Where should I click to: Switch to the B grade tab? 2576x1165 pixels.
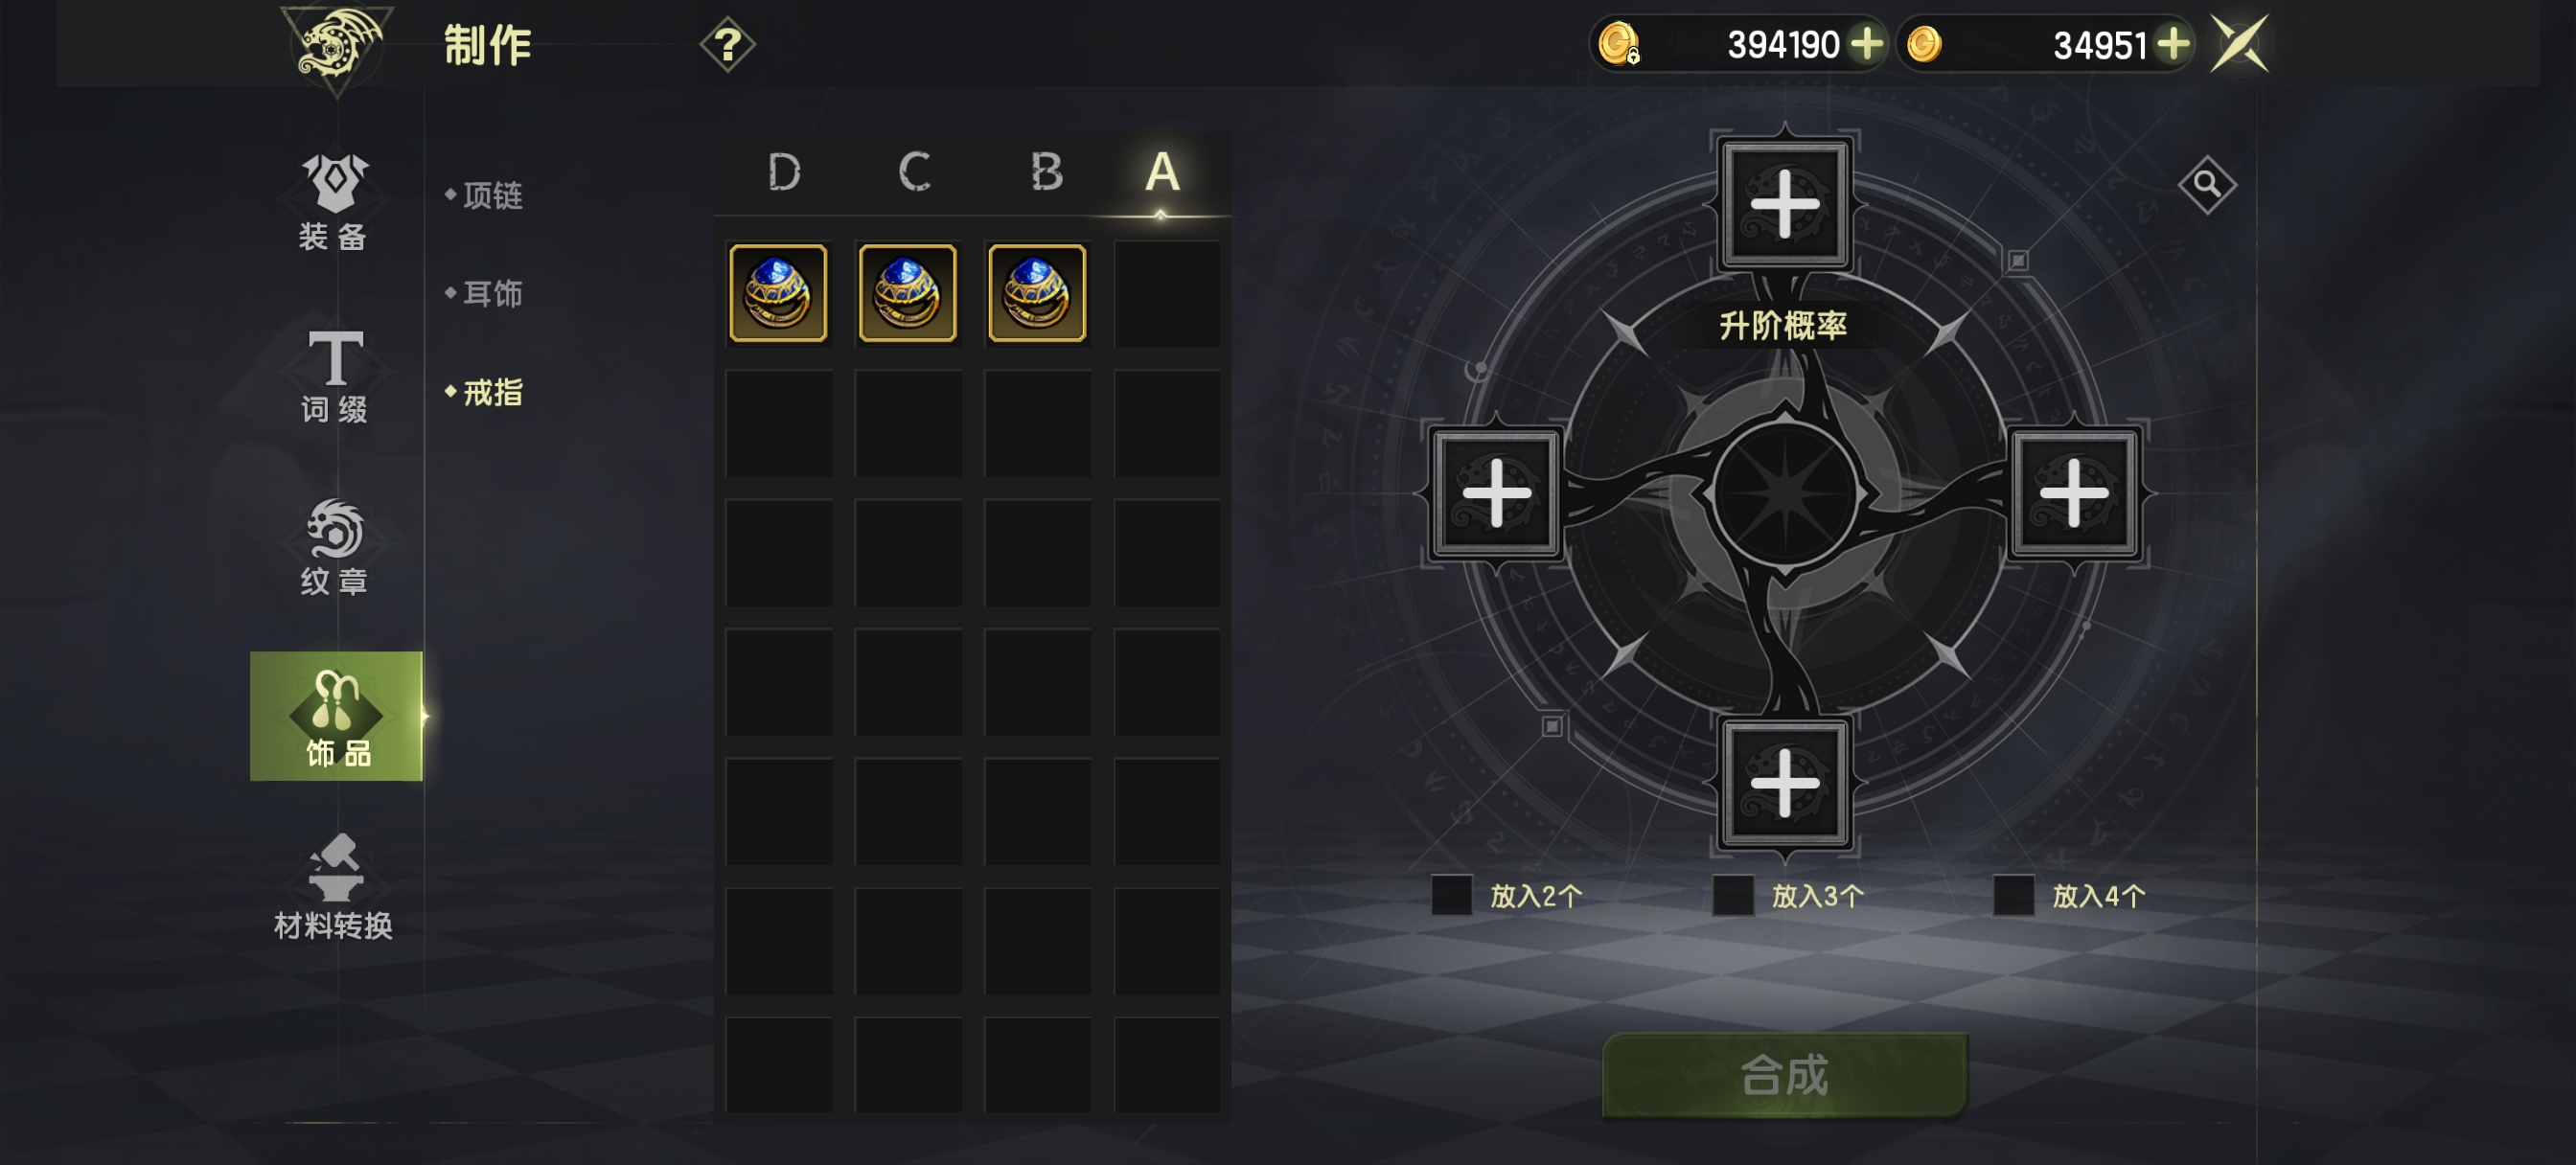click(1046, 173)
